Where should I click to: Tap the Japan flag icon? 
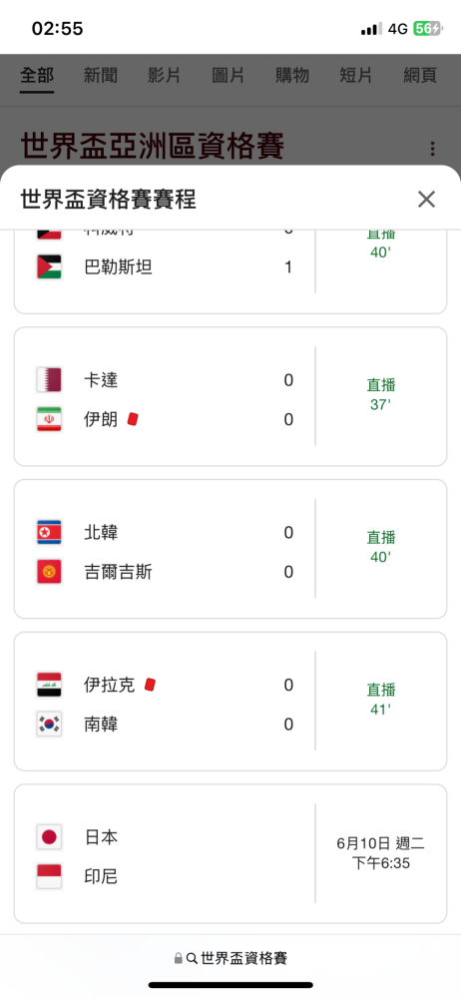click(49, 837)
